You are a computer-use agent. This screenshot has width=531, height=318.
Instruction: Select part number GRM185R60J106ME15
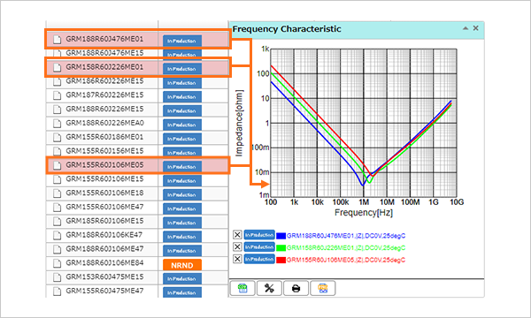pyautogui.click(x=104, y=221)
